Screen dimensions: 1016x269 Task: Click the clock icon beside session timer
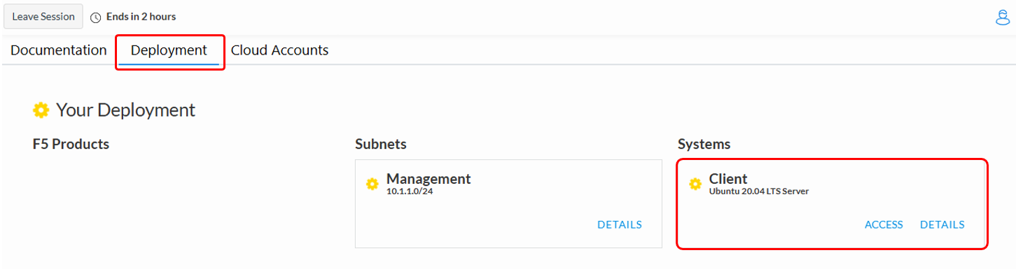point(96,17)
